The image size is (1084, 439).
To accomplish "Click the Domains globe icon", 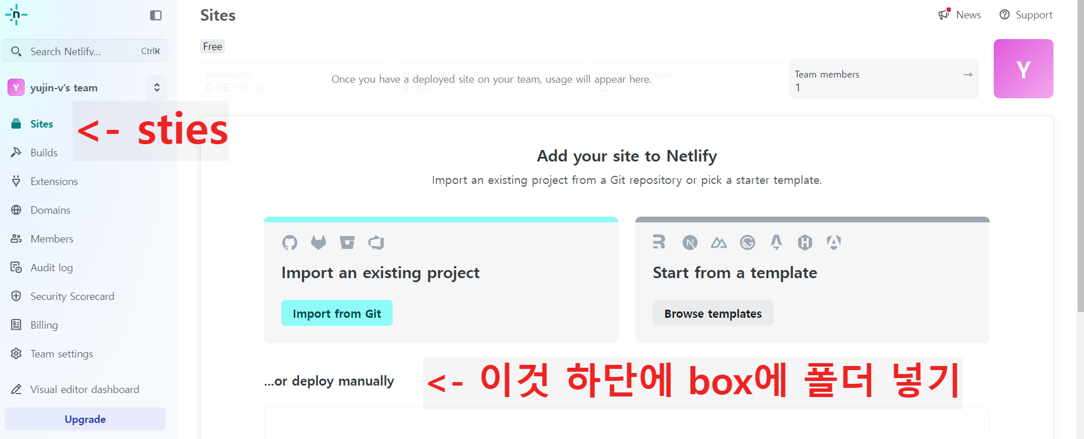I will tap(16, 210).
